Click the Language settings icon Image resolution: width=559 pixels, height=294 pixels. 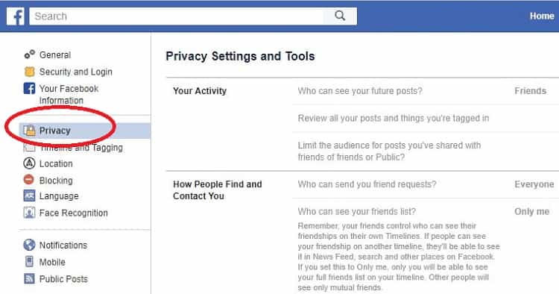point(29,196)
